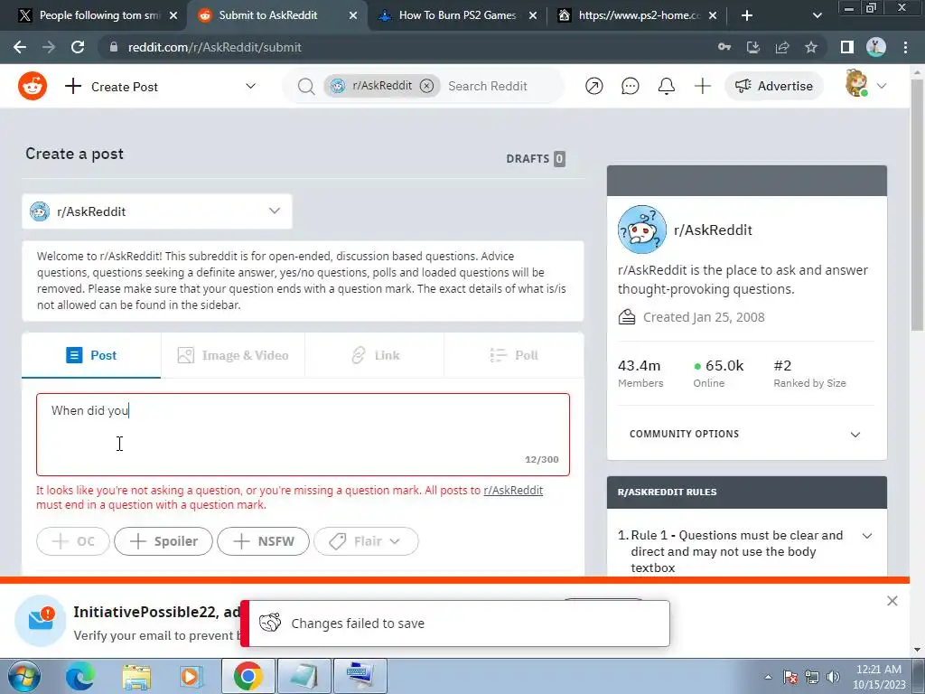Select the Poll tab
The height and width of the screenshot is (694, 925).
514,355
